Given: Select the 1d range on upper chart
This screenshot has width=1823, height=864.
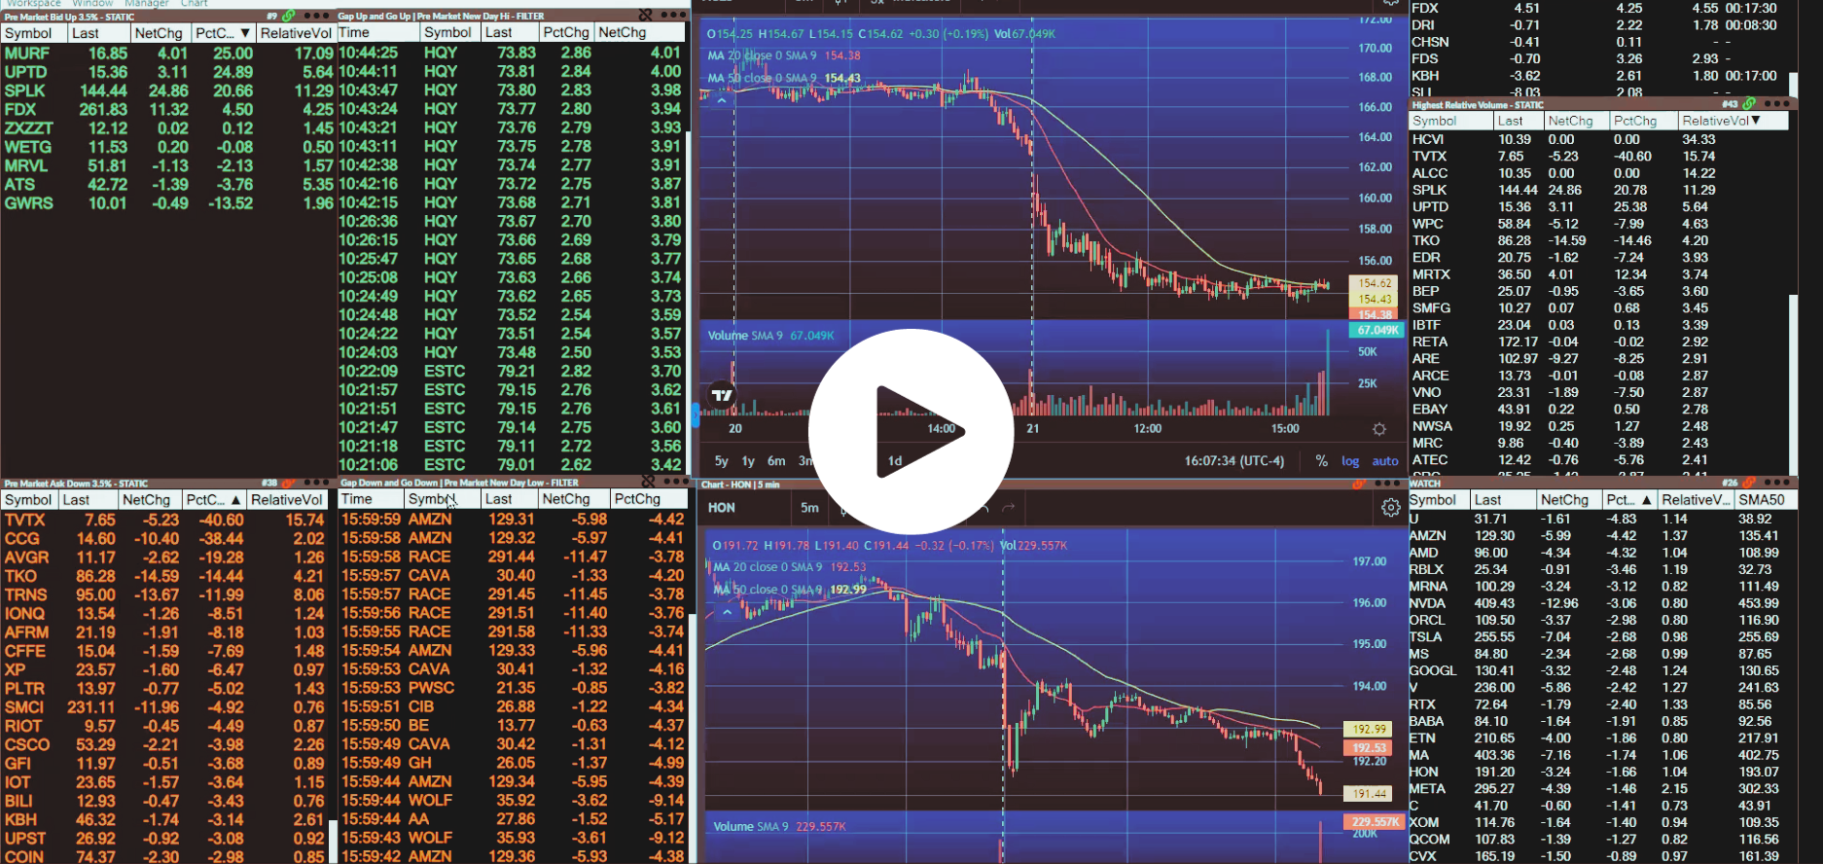Looking at the screenshot, I should point(895,461).
